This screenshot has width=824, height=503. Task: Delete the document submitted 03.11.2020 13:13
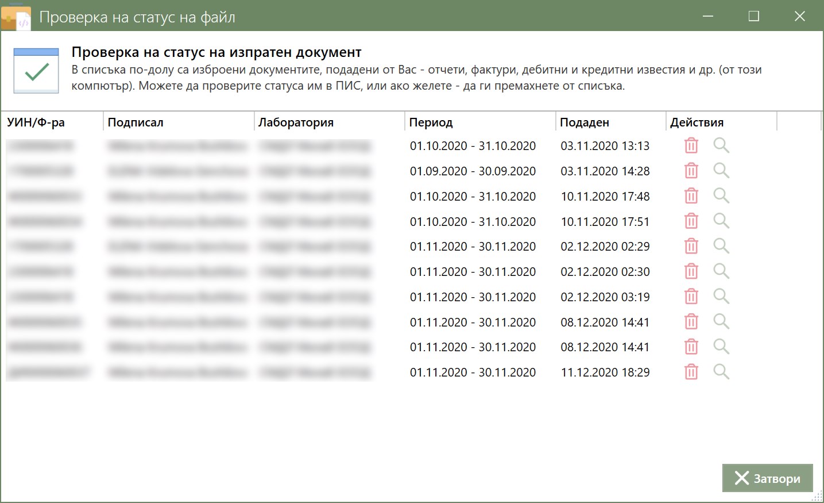tap(691, 146)
